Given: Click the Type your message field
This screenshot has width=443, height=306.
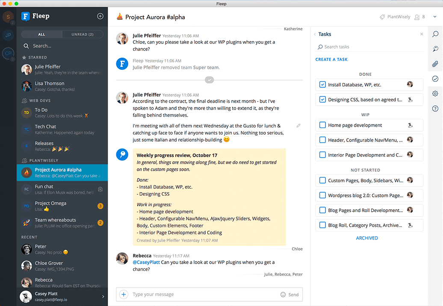Looking at the screenshot, I should 205,294.
